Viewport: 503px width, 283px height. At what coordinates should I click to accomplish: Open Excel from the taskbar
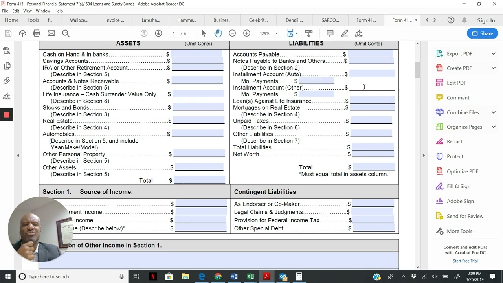coord(250,277)
